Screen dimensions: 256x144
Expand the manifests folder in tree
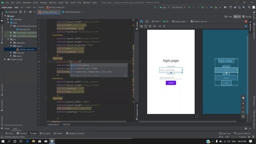point(8,19)
